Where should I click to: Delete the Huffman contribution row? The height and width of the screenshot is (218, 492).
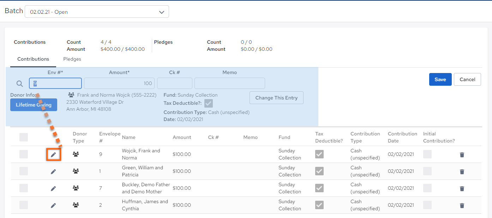462,205
